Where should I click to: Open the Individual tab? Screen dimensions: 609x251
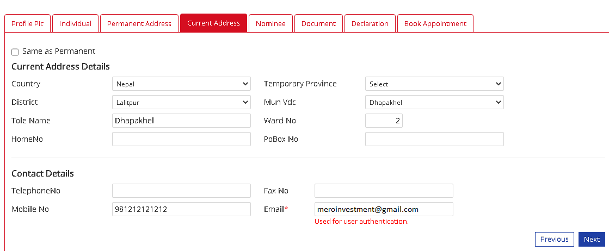[x=76, y=23]
